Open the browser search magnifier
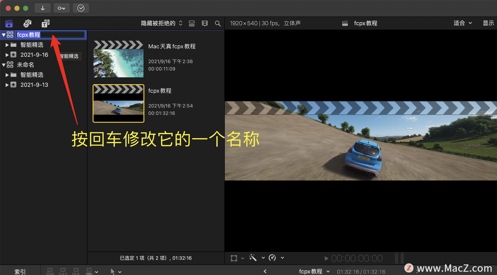Viewport: 497px width, 275px height. [218, 24]
